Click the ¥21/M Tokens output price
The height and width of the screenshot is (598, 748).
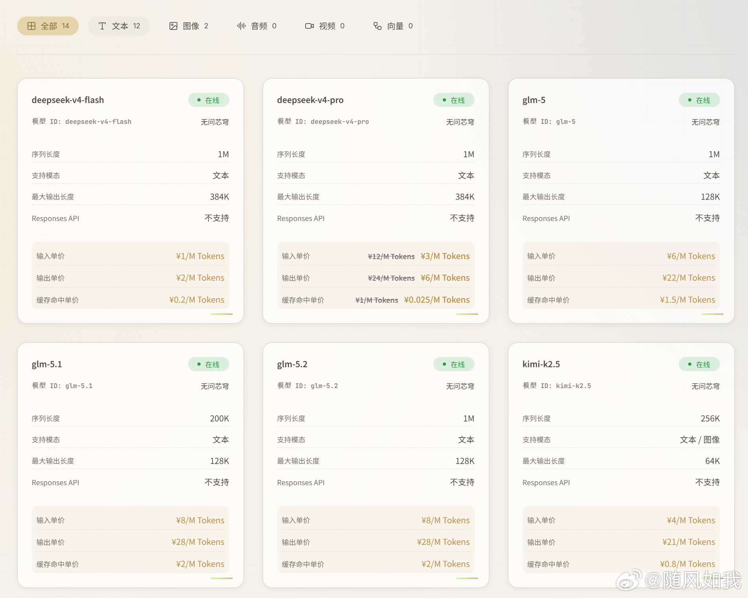[x=689, y=542]
